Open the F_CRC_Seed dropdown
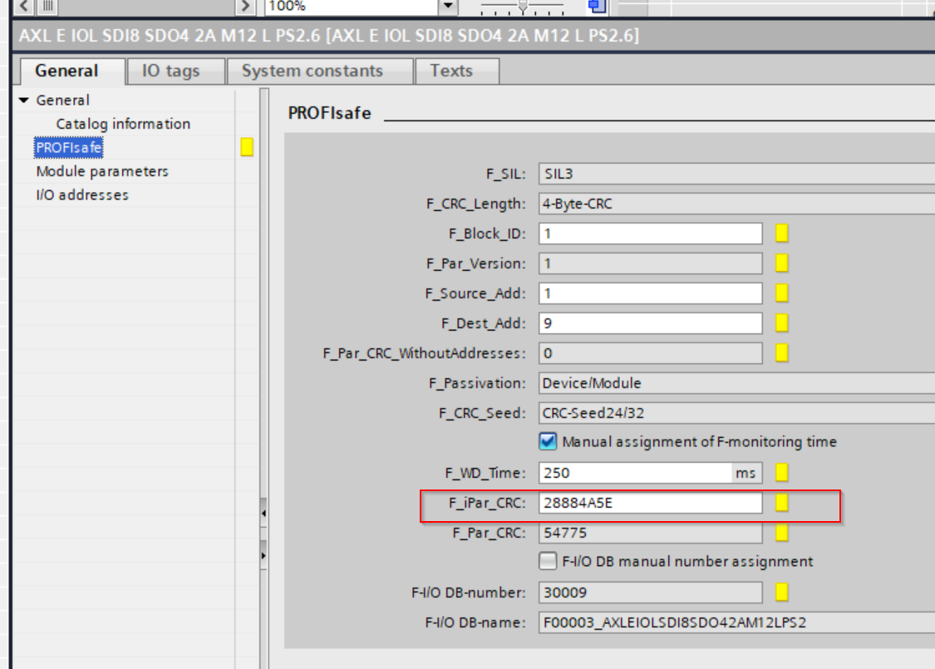935x669 pixels. 736,412
